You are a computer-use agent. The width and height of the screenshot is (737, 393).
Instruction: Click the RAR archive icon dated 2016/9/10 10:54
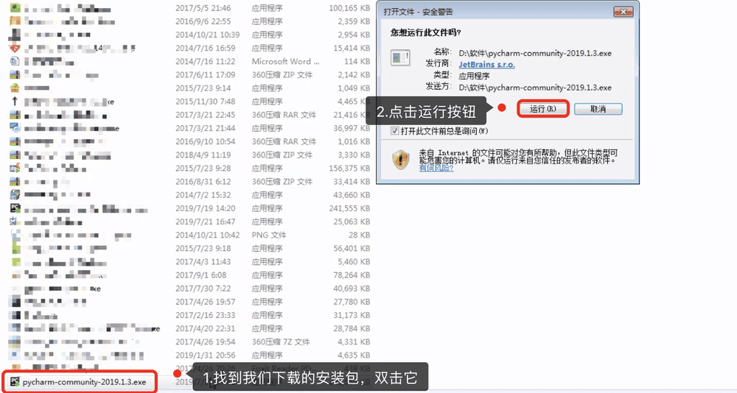coord(15,141)
